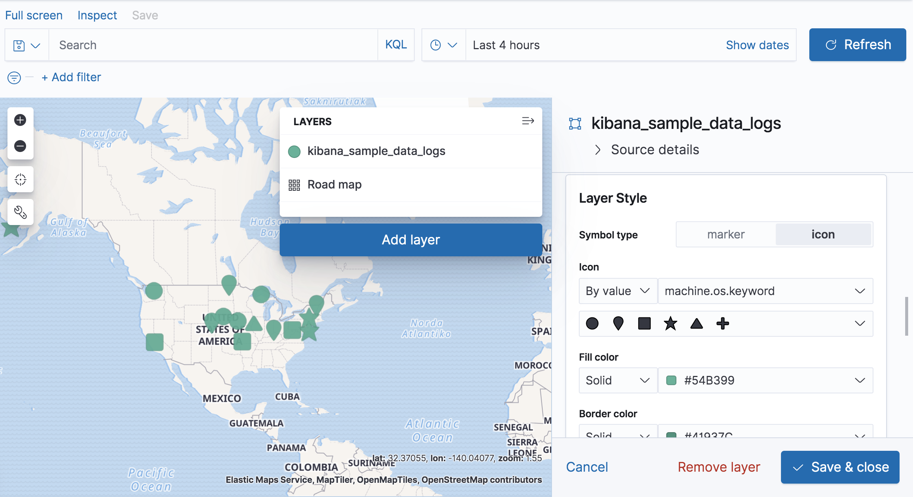Click the map zoom in button
Screen dimensions: 913x497
coord(20,120)
